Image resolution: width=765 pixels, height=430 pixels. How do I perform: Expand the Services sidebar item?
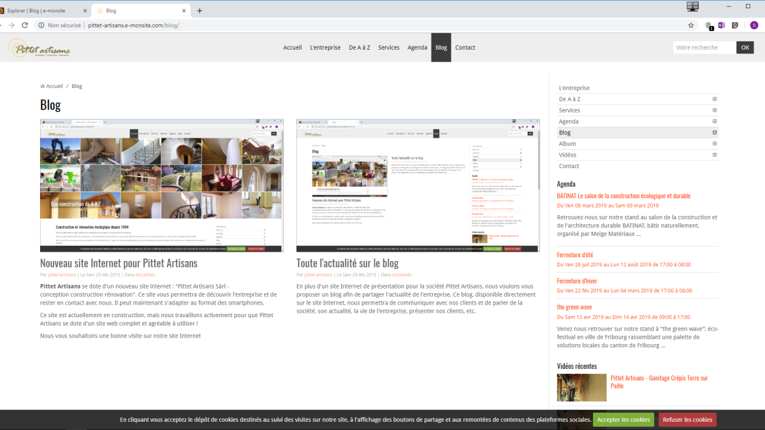click(715, 110)
